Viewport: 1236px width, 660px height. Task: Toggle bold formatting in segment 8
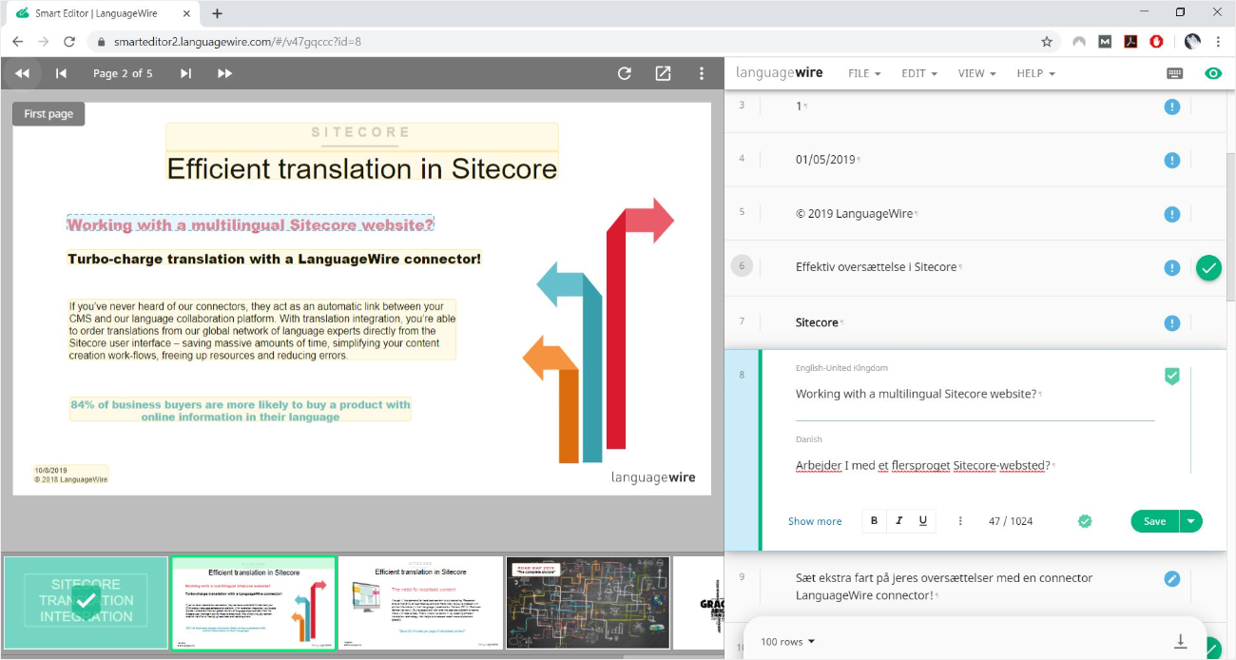(873, 521)
